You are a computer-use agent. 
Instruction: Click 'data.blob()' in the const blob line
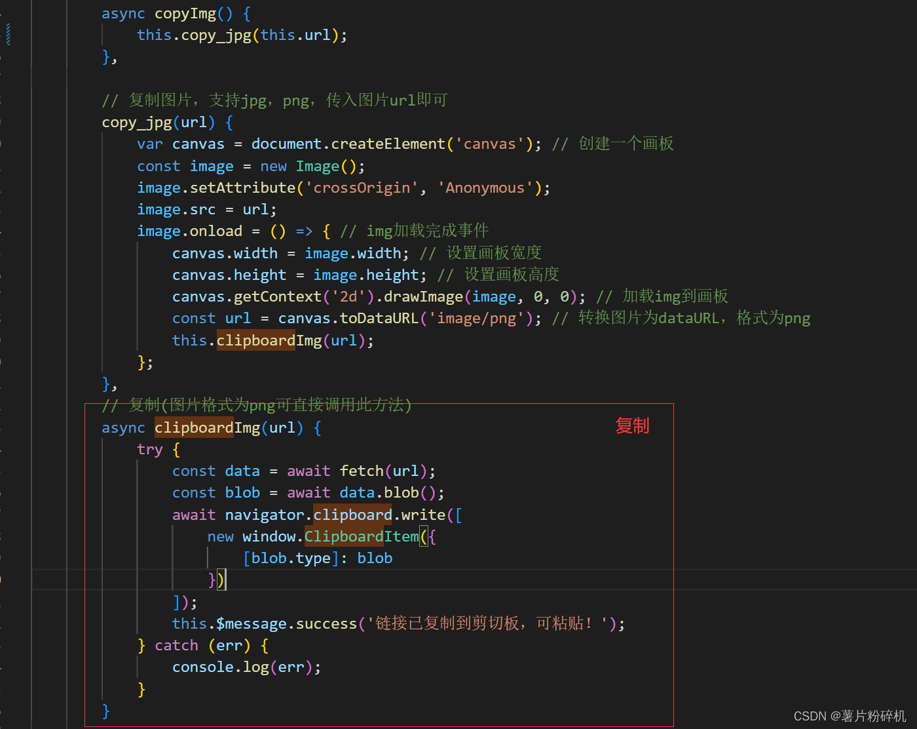[x=388, y=493]
